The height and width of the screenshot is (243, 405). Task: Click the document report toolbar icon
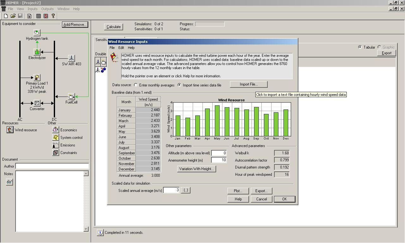tap(29, 16)
